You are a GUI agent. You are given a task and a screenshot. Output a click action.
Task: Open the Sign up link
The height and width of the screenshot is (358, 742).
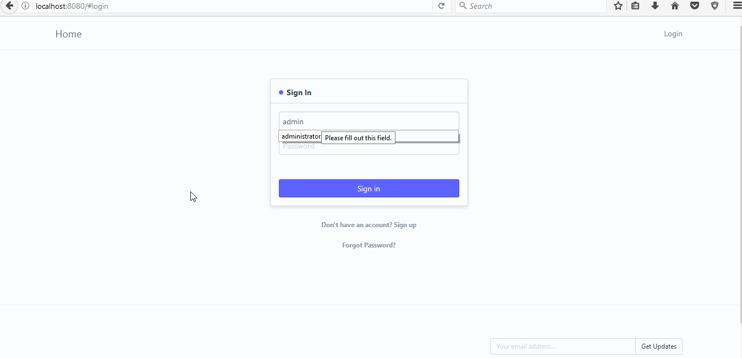click(x=405, y=224)
